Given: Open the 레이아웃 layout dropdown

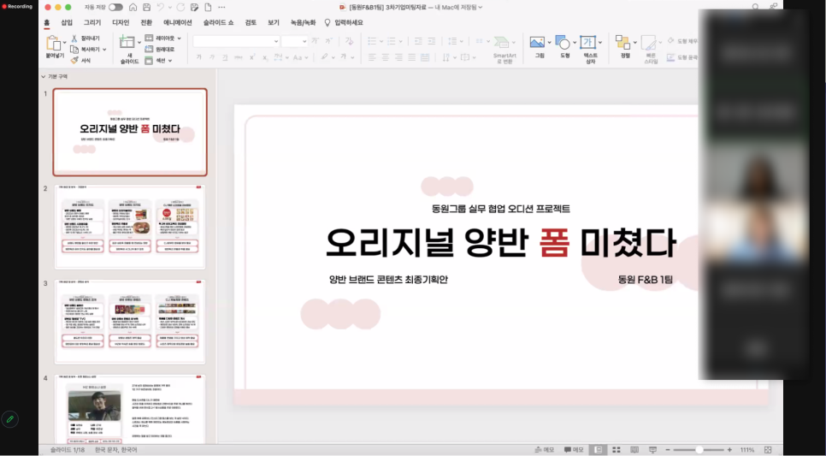Looking at the screenshot, I should coord(163,38).
